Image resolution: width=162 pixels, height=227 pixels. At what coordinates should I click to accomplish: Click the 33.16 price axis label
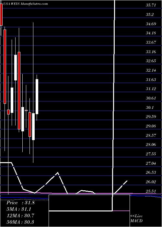151,52
